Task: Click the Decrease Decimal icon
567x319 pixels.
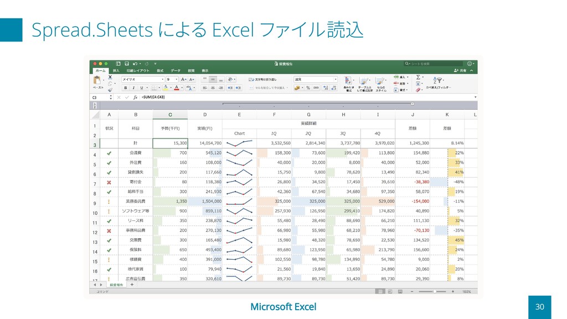Action: (334, 88)
